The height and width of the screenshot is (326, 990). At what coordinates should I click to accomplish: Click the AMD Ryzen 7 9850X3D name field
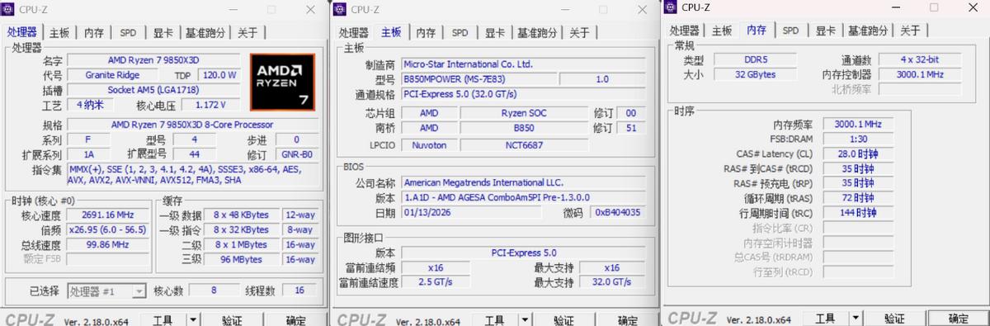pos(154,60)
